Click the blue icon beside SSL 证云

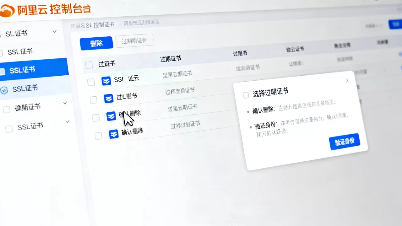pyautogui.click(x=106, y=81)
